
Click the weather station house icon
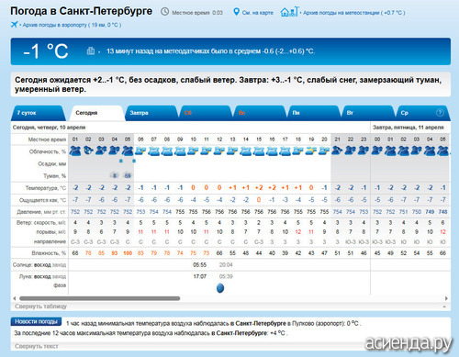tap(289, 12)
